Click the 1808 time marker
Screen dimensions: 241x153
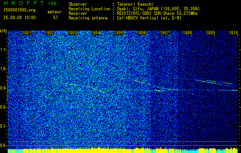click(187, 33)
